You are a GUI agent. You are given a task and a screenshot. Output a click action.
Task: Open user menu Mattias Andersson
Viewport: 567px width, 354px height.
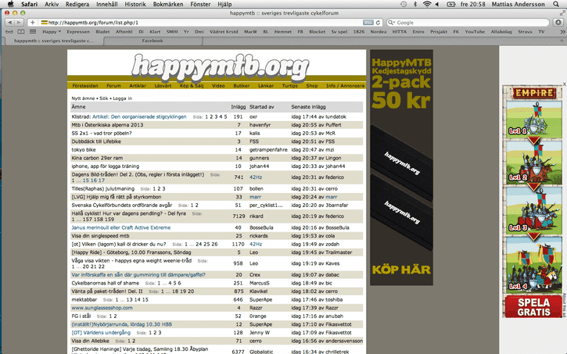(x=518, y=4)
